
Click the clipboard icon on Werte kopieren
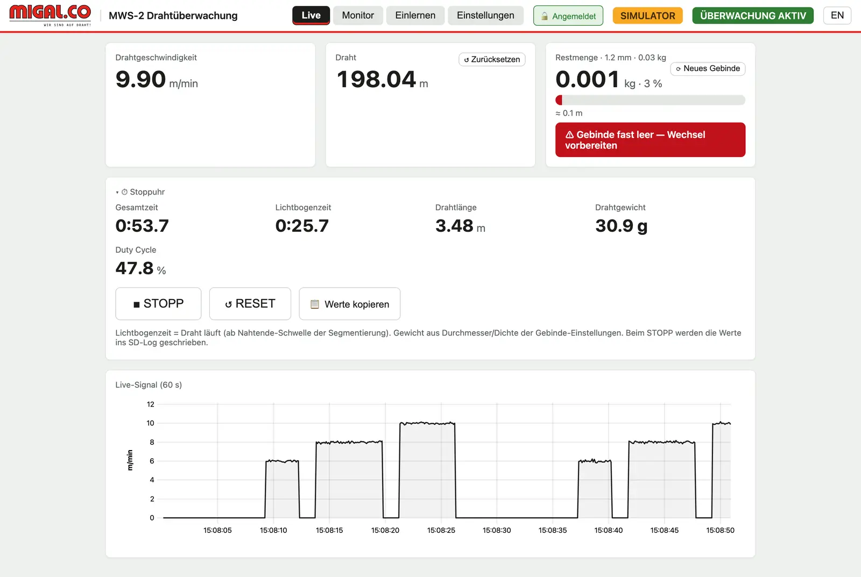(315, 304)
